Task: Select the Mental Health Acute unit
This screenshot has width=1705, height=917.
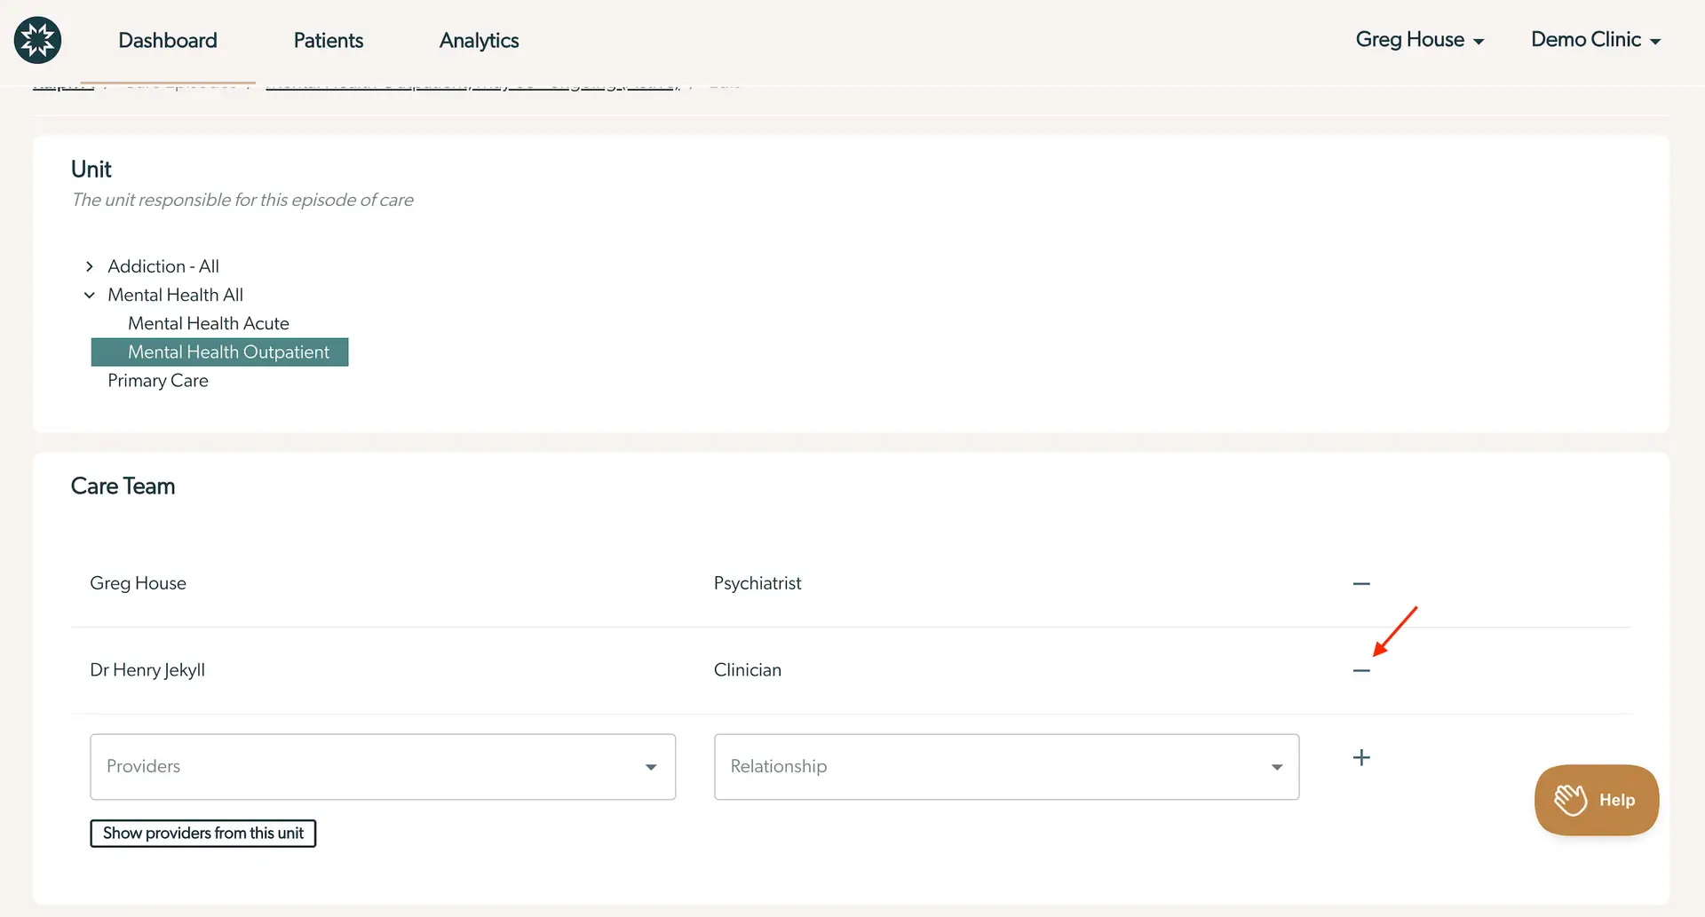Action: point(208,323)
